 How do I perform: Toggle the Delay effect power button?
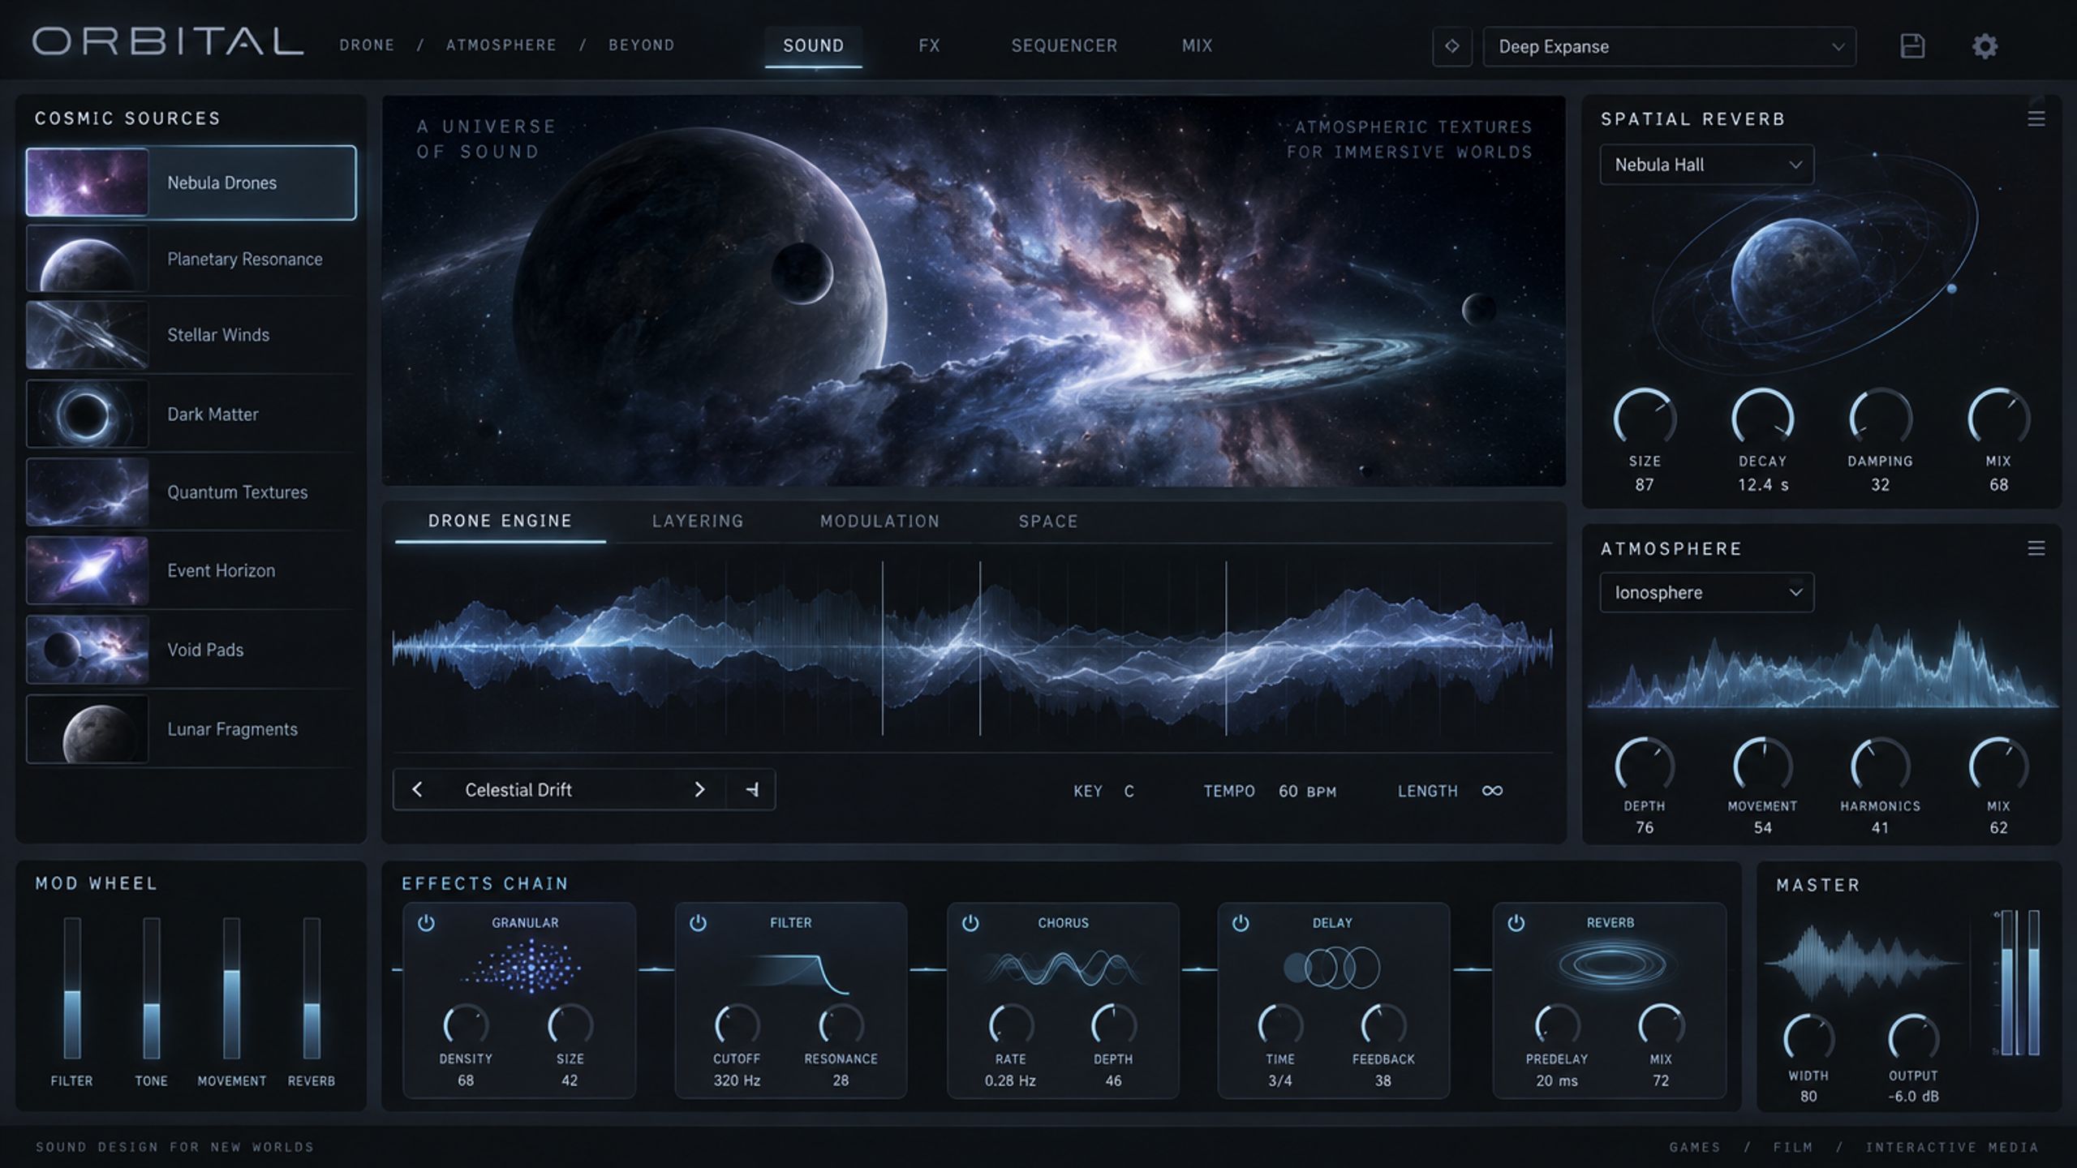click(1241, 923)
